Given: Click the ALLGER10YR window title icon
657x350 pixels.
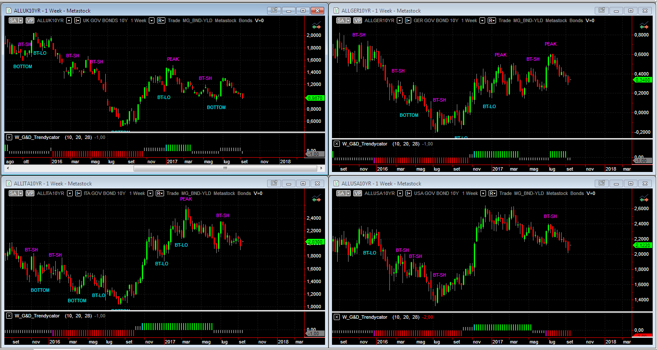Looking at the screenshot, I should coord(336,10).
